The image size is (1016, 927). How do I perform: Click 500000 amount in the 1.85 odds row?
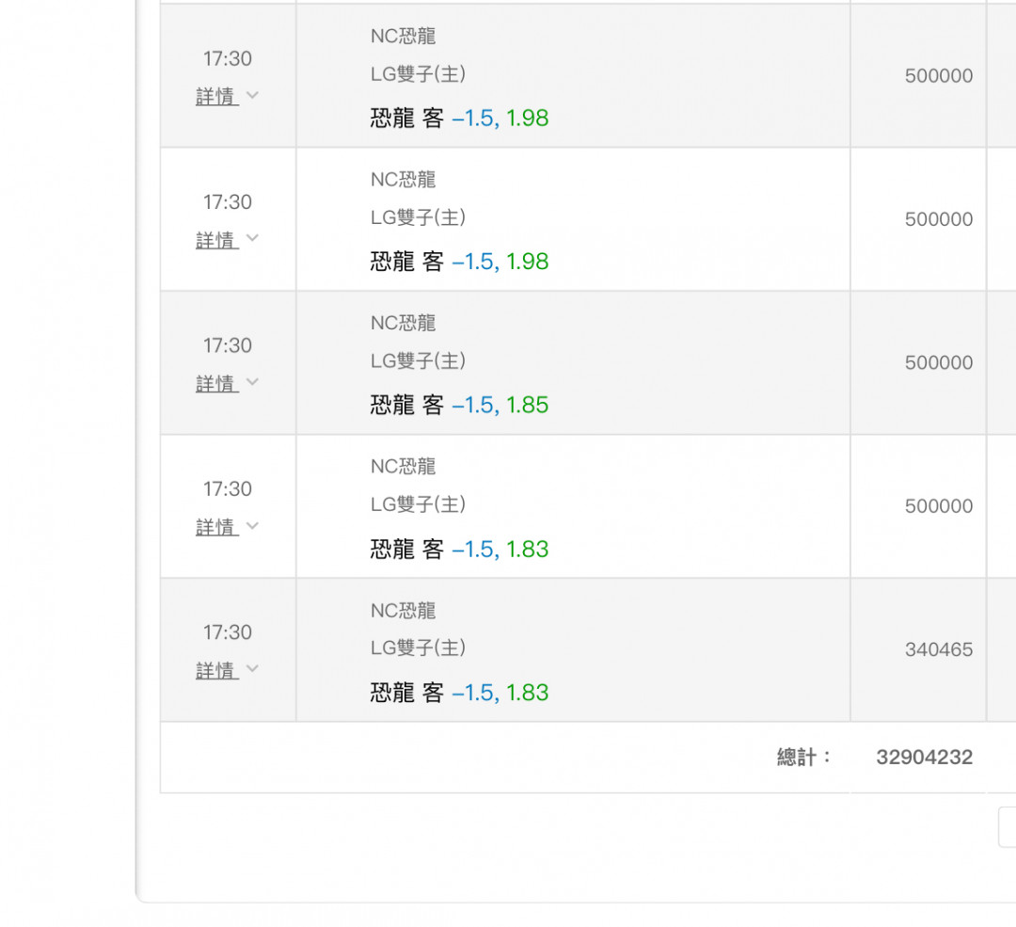(x=938, y=362)
